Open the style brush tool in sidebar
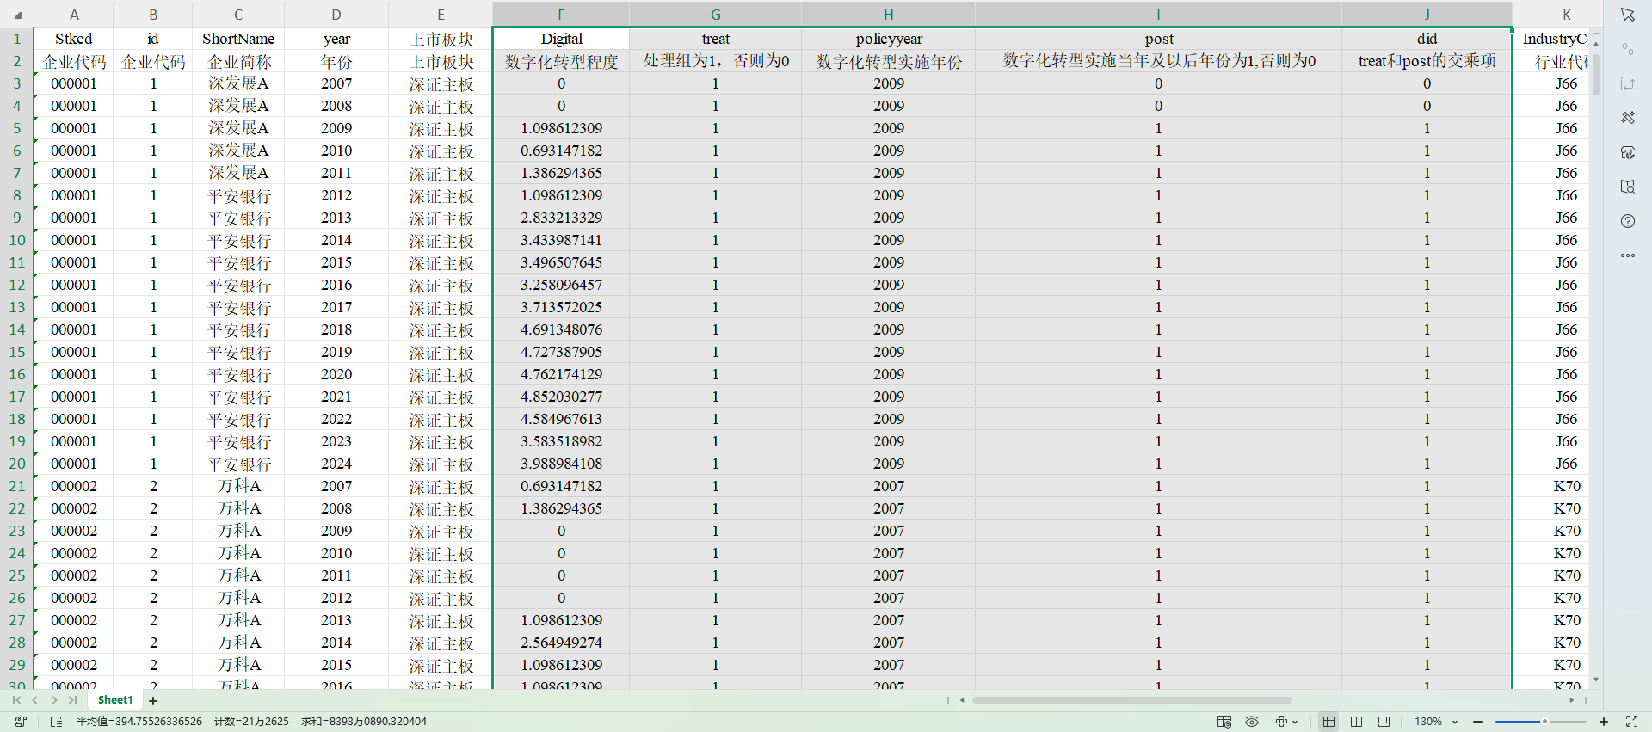Screen dimensions: 1652x732 [1627, 118]
